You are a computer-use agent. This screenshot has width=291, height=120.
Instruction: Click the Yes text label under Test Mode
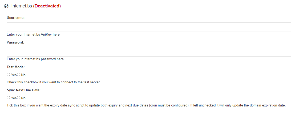tap(14, 75)
